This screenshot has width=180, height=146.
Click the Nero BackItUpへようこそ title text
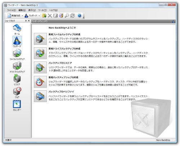pos(62,28)
